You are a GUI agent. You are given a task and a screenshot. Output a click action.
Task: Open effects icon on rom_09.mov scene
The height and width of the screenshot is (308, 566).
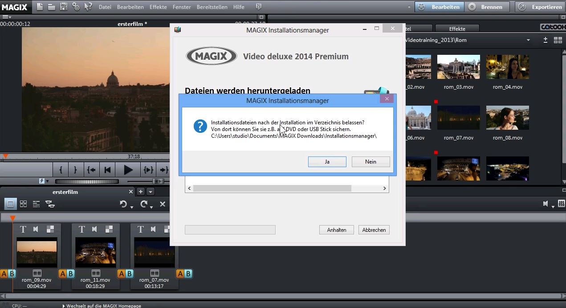point(50,229)
